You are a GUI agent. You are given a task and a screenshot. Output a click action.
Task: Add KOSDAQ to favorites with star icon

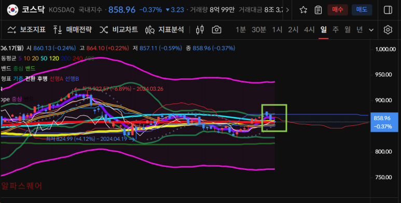(303, 10)
